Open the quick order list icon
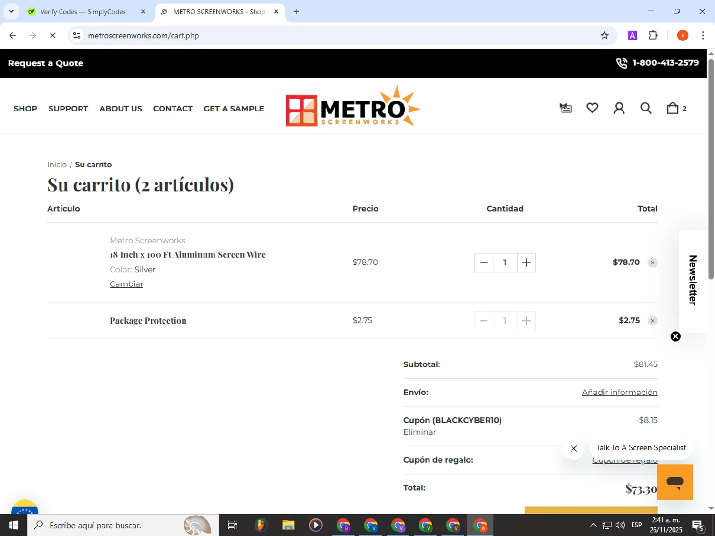The width and height of the screenshot is (715, 536). click(565, 108)
